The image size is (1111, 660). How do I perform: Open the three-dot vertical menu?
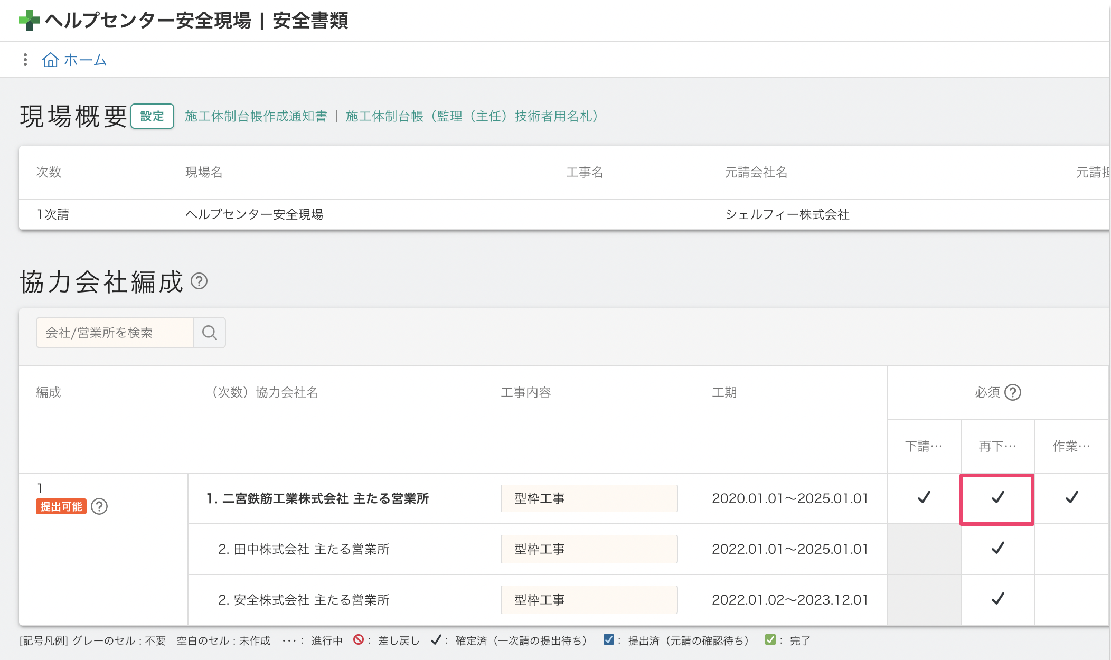click(x=25, y=60)
